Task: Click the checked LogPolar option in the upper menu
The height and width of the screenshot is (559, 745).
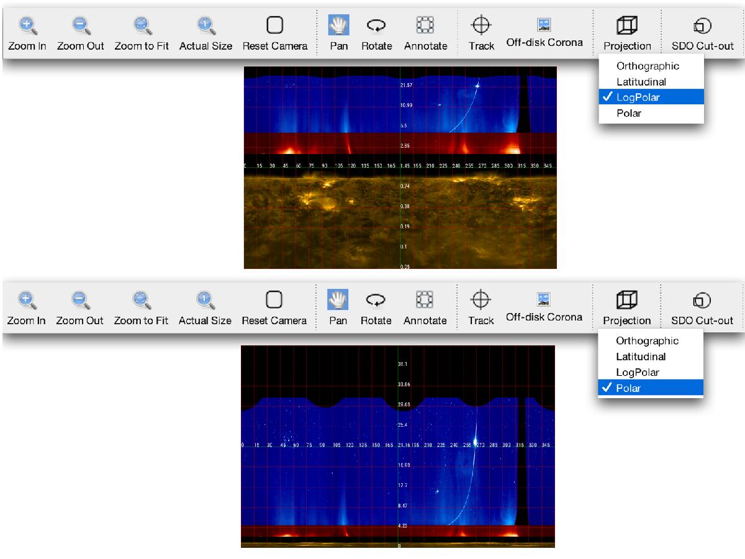Action: click(639, 97)
